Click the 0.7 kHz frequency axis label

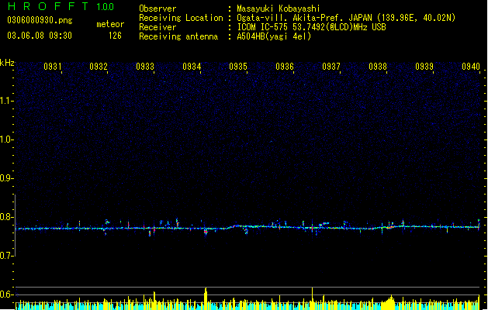(x=6, y=256)
